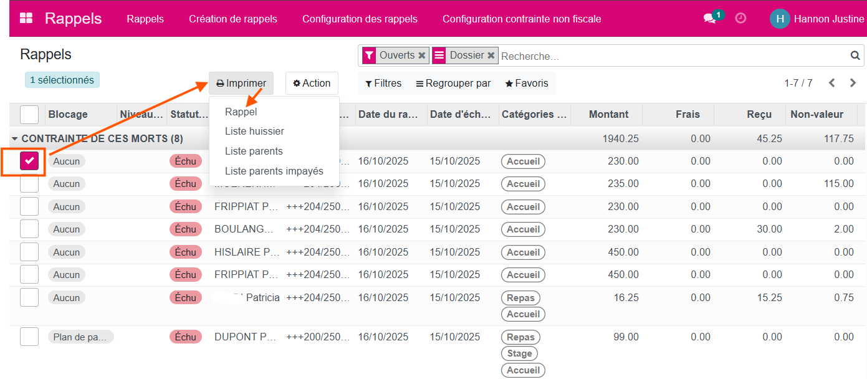Open the clock activities icon
The height and width of the screenshot is (379, 867).
(740, 19)
